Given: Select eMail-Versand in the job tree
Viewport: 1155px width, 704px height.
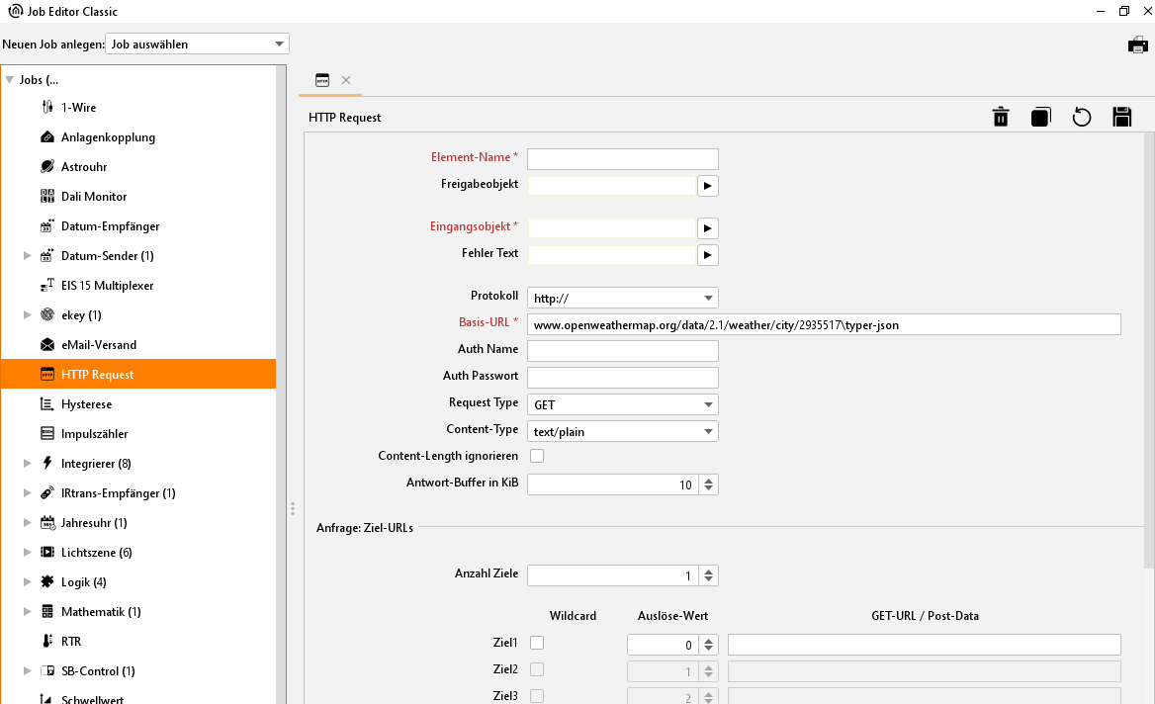Looking at the screenshot, I should 98,345.
